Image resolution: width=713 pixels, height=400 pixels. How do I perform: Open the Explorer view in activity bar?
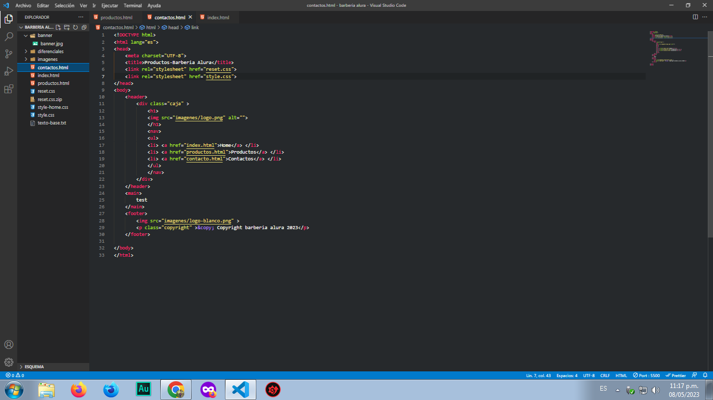[8, 19]
